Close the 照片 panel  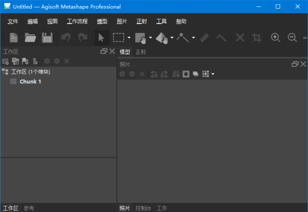coord(303,64)
